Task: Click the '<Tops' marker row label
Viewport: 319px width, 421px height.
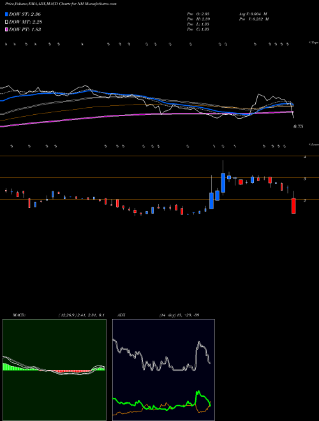Action: tap(313, 43)
